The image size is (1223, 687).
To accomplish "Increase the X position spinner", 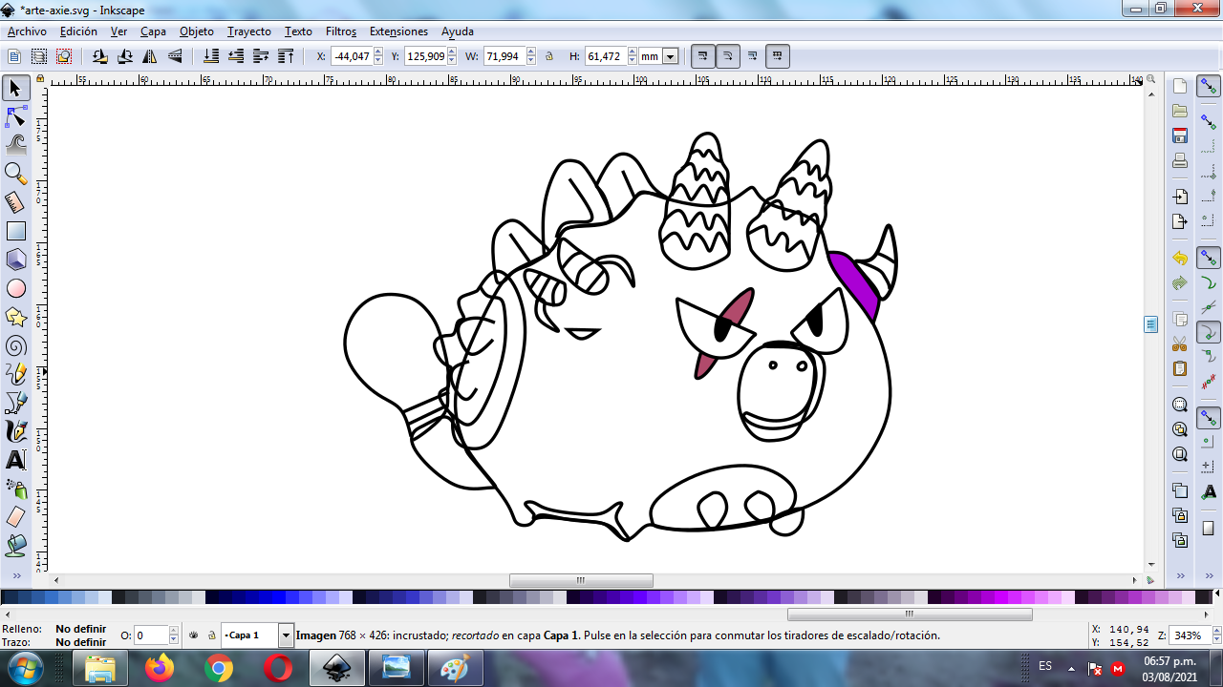I will pyautogui.click(x=378, y=52).
